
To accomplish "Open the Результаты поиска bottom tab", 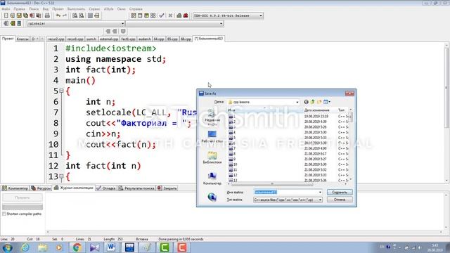I will tap(136, 188).
